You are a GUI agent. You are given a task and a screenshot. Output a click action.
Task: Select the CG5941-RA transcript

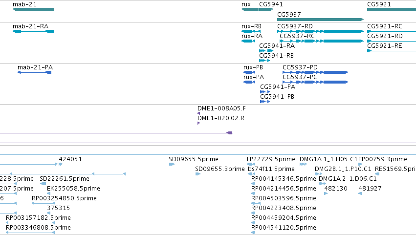pos(266,51)
